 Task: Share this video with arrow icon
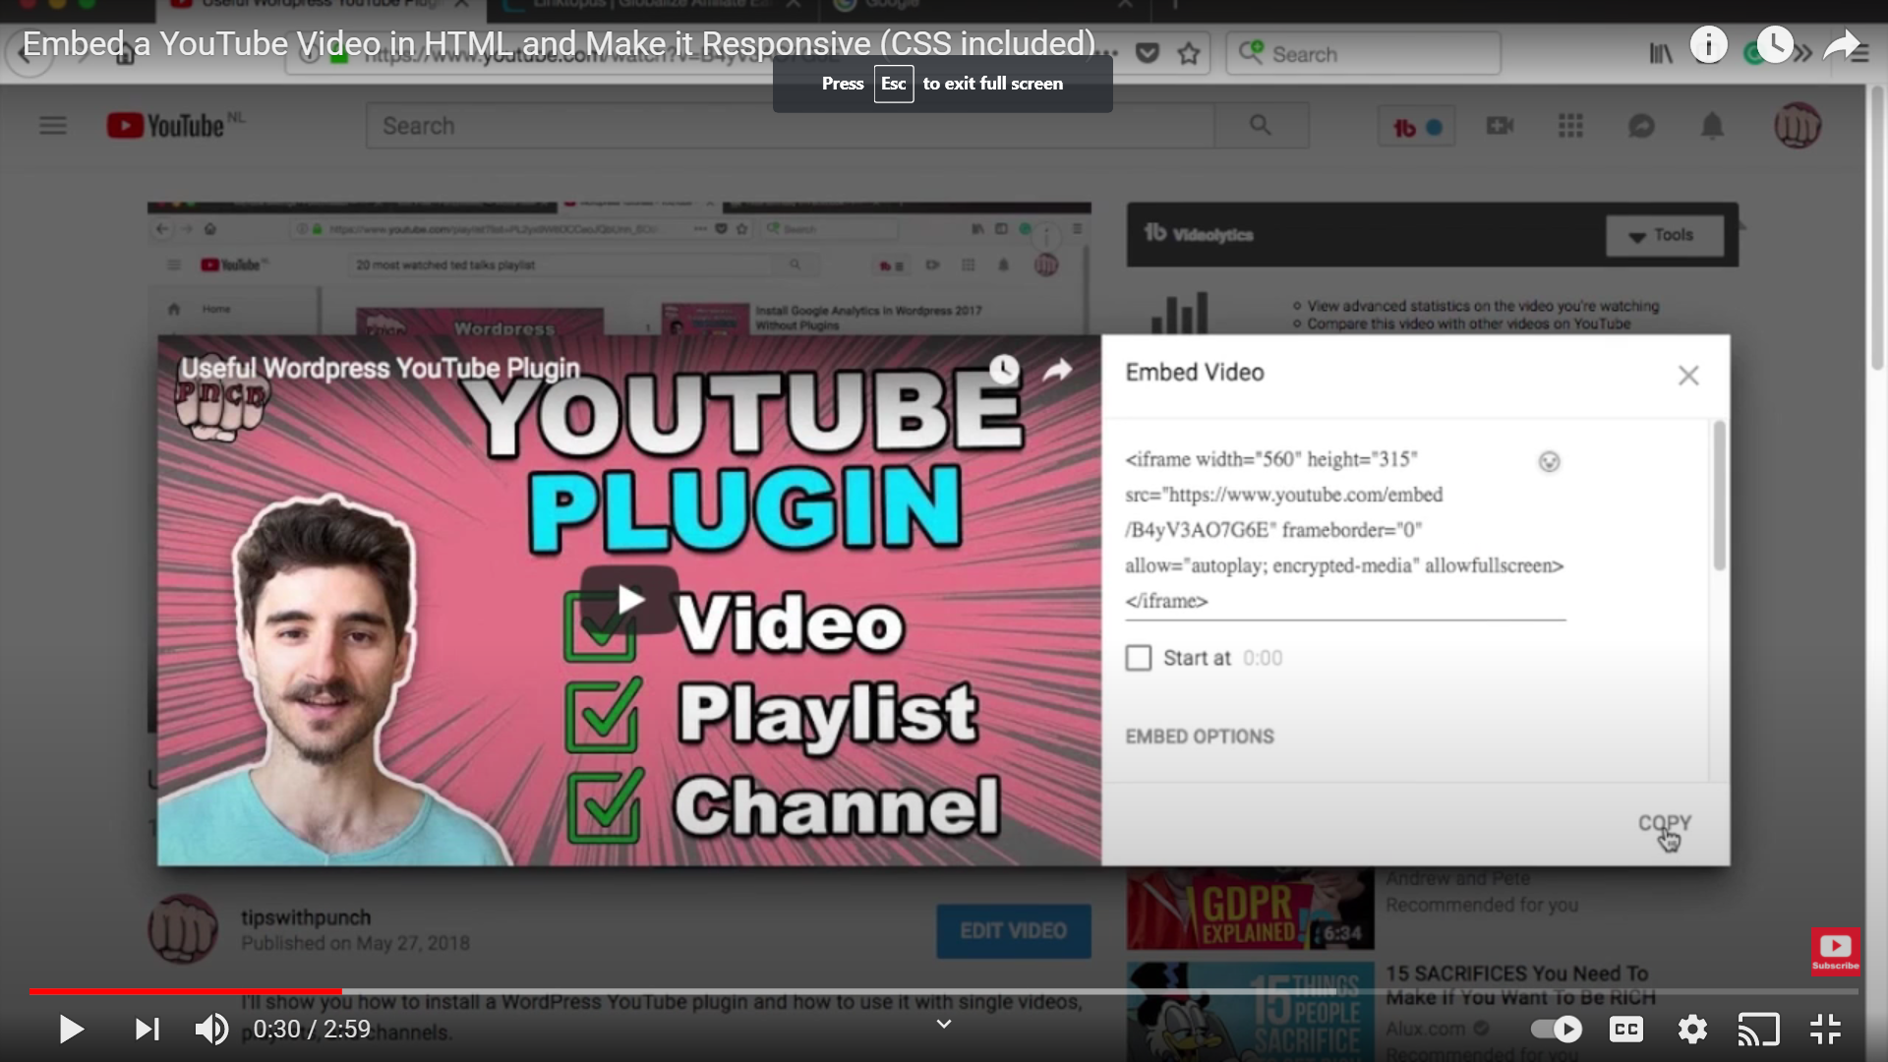point(1842,44)
